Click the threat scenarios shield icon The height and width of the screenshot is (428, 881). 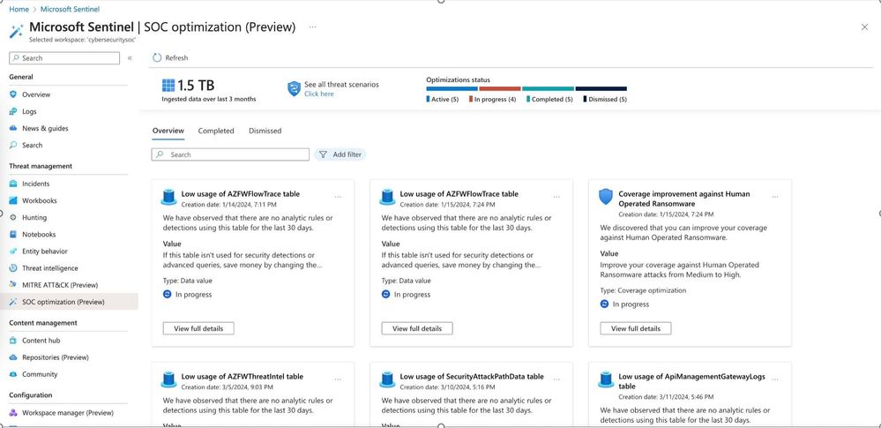294,89
